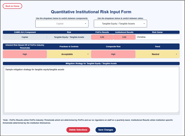This screenshot has height=136, width=185.
Task: Click the arrow icon on the ratios dropdown
Action: 144,24
